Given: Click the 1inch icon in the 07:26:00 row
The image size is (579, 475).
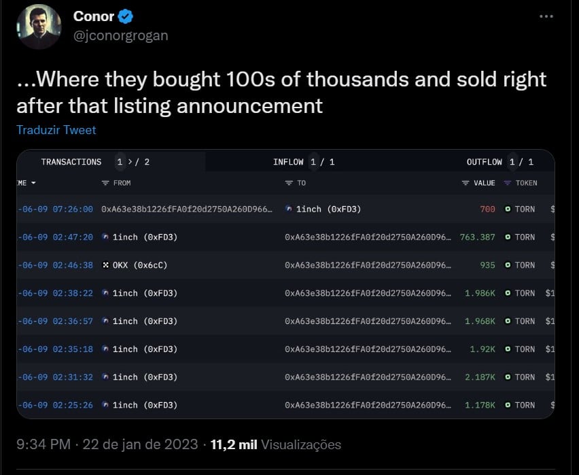Looking at the screenshot, I should coord(289,209).
